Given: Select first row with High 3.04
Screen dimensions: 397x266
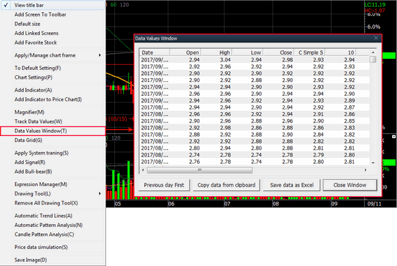Looking at the screenshot, I should [x=255, y=59].
